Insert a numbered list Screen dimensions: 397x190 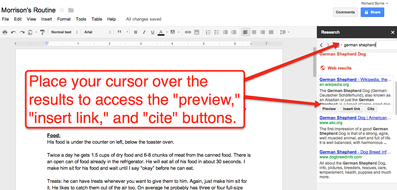tap(208, 32)
